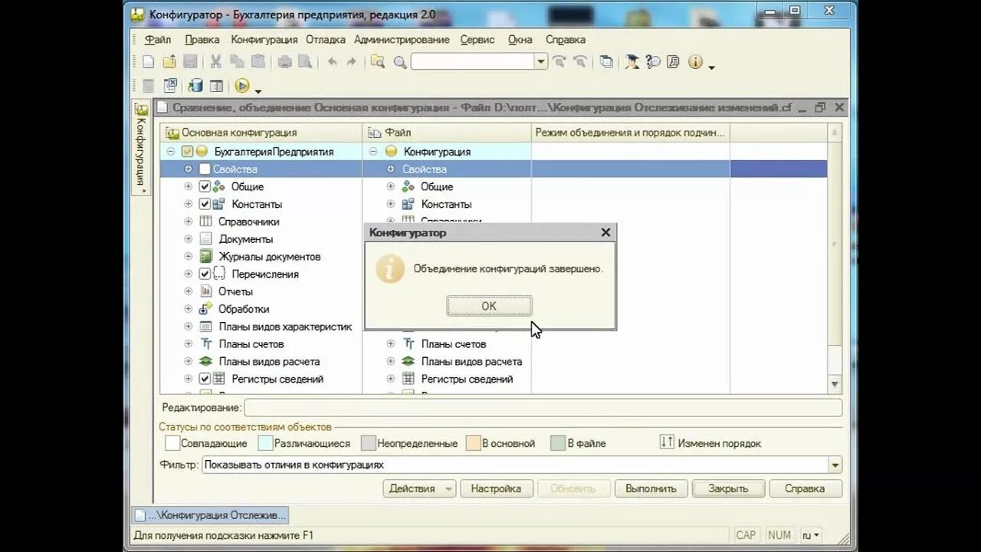Viewport: 981px width, 552px height.
Task: Click the Различающиеся color swatch
Action: click(265, 443)
